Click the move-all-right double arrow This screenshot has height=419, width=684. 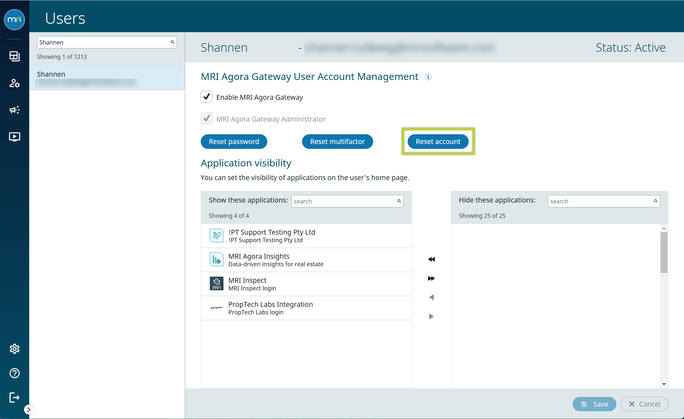431,278
